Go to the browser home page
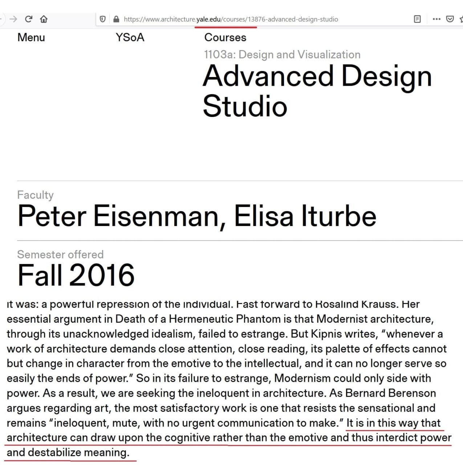Screen dimensions: 463x465 [x=44, y=19]
